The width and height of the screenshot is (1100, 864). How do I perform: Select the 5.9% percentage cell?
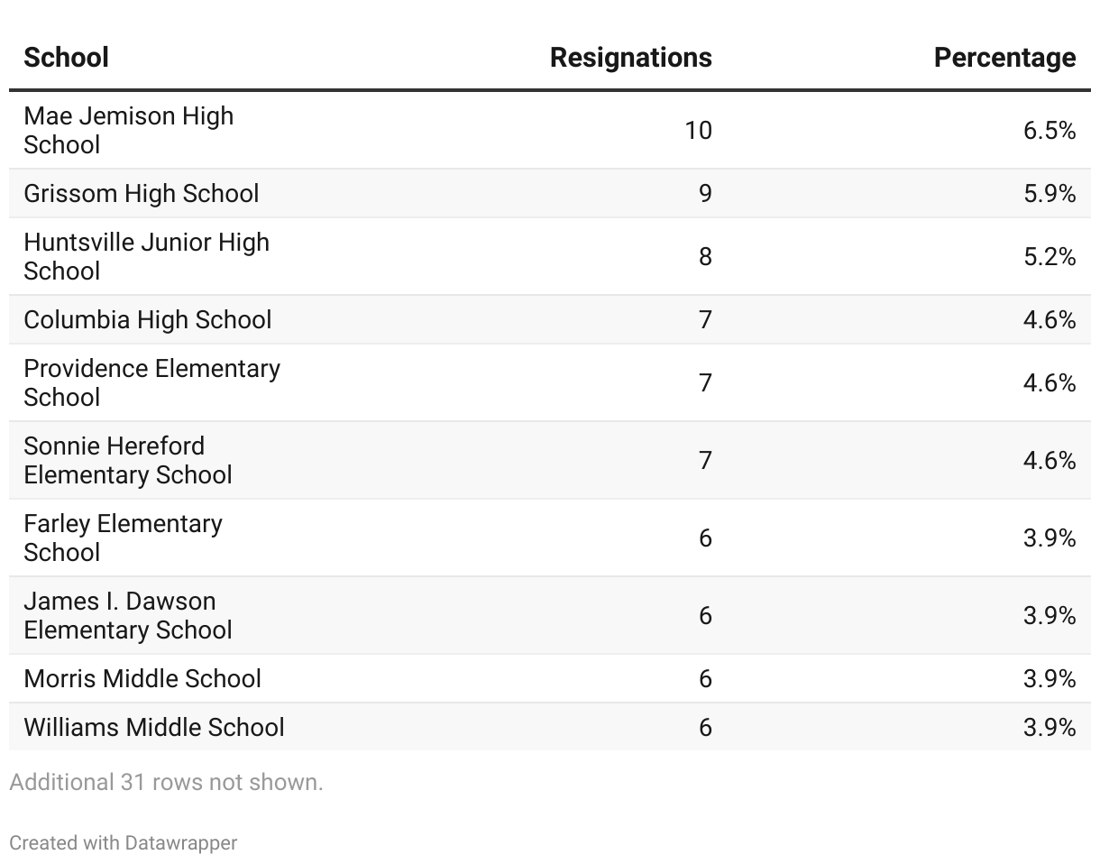(1050, 193)
